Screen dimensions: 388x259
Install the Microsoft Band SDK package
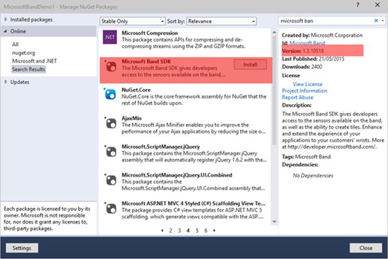click(250, 64)
